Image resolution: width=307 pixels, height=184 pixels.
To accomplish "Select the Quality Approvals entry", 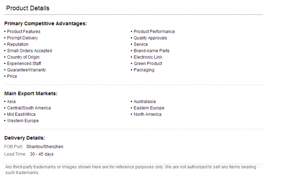I will tap(150, 38).
